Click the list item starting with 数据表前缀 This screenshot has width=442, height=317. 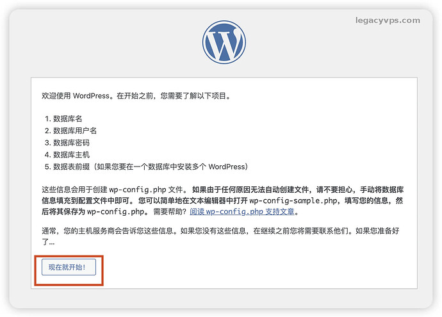click(x=151, y=167)
